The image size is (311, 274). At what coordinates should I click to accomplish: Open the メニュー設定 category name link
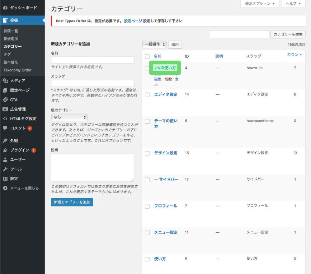pyautogui.click(x=166, y=232)
